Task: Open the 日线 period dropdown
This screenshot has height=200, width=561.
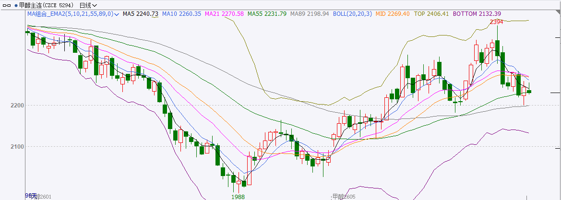Action: coord(88,5)
